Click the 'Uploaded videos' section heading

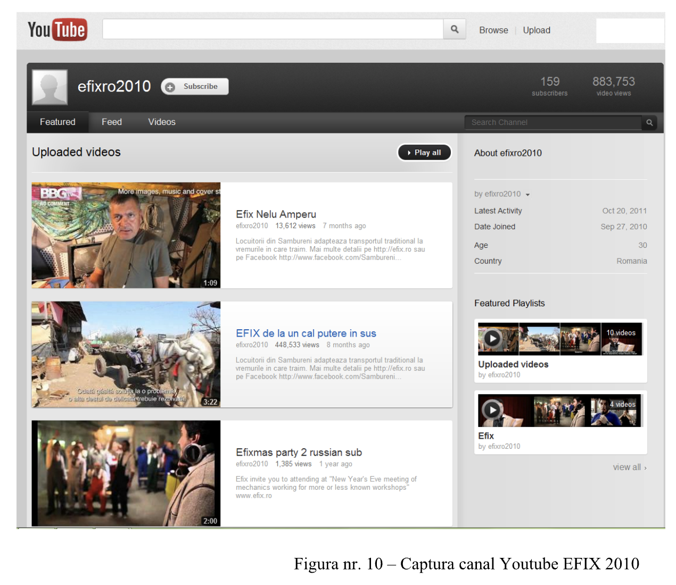(76, 152)
